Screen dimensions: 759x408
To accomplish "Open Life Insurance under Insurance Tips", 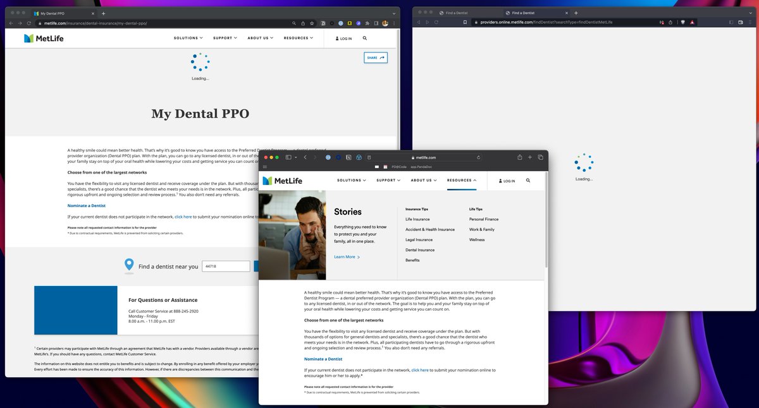I will (417, 219).
